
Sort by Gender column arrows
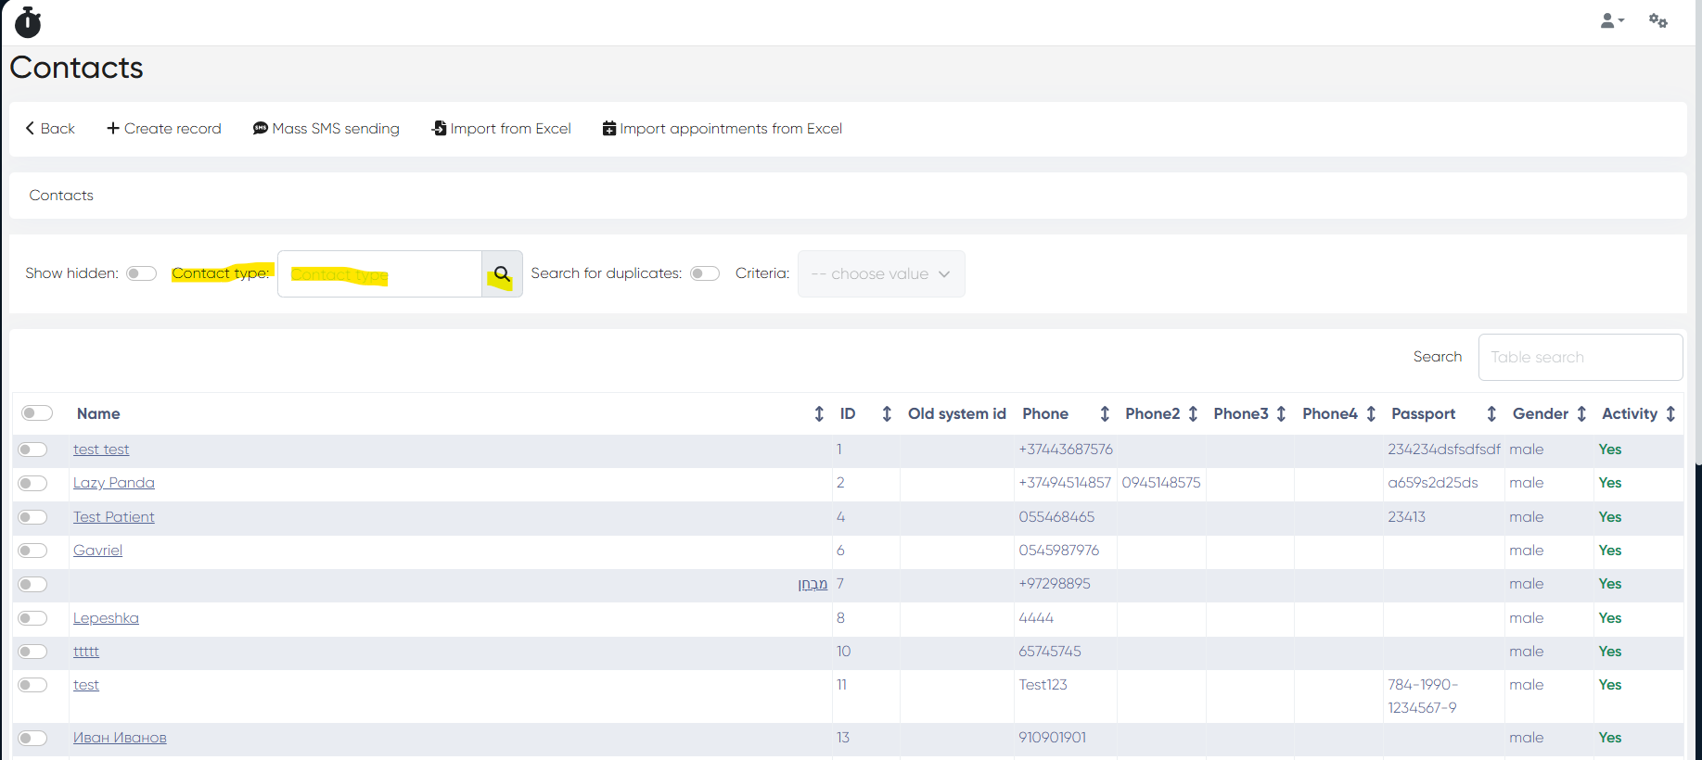(x=1581, y=414)
